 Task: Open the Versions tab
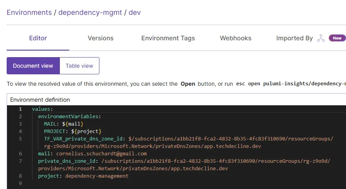(x=101, y=38)
